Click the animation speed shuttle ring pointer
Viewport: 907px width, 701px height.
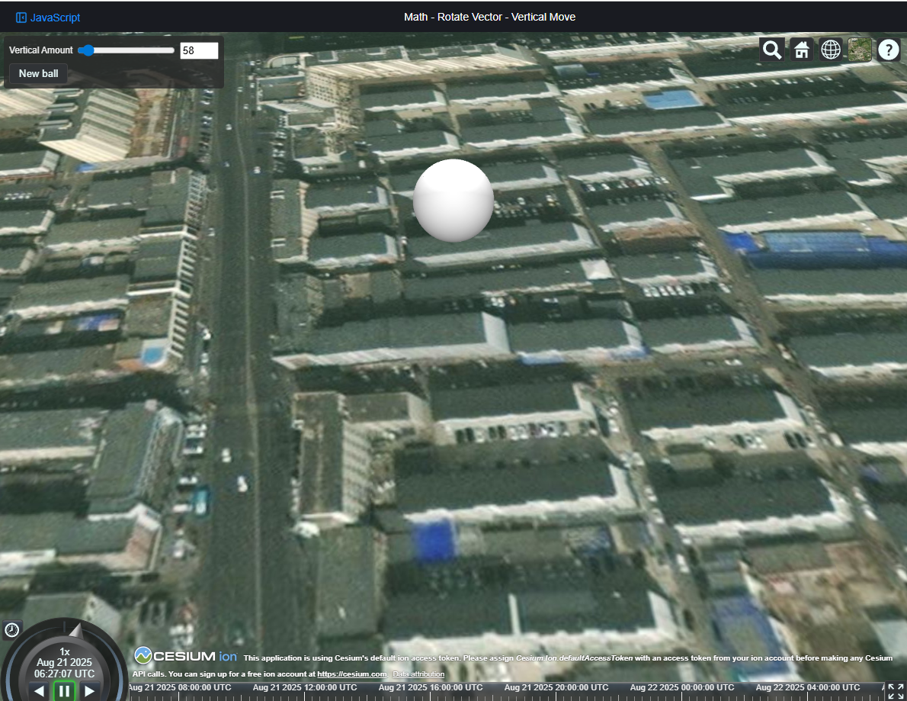[76, 630]
